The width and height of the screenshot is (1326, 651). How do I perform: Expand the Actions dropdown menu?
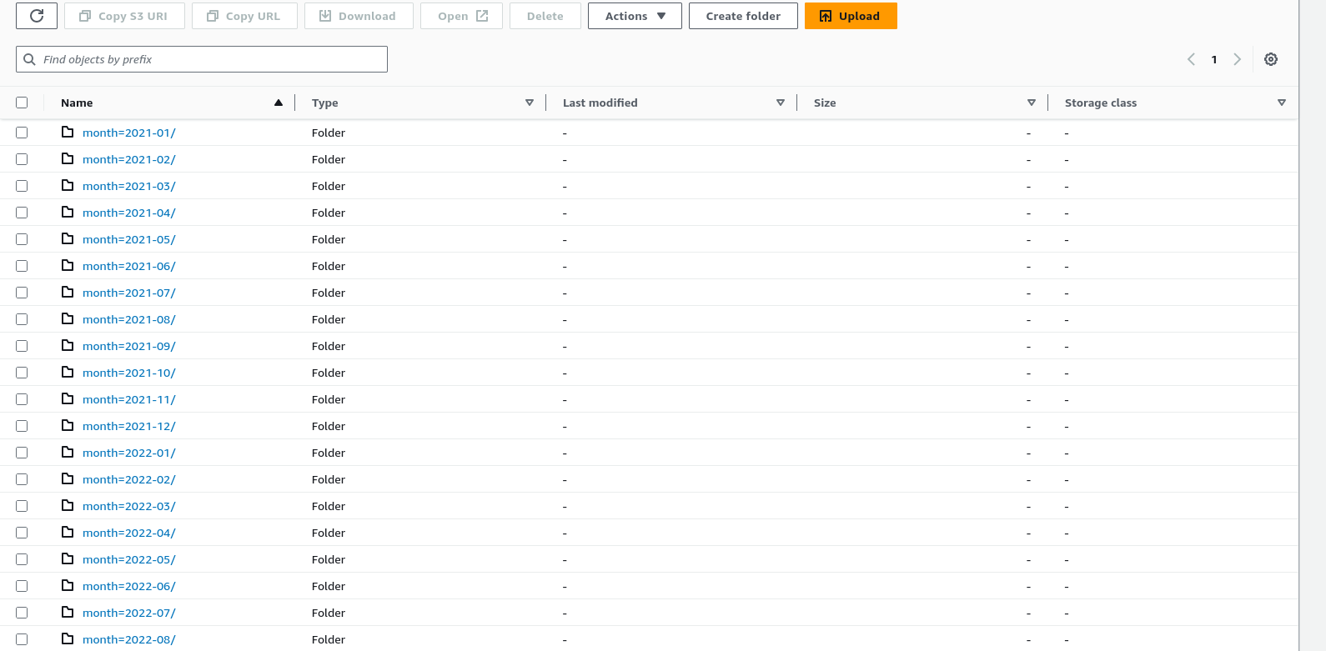[x=635, y=16]
